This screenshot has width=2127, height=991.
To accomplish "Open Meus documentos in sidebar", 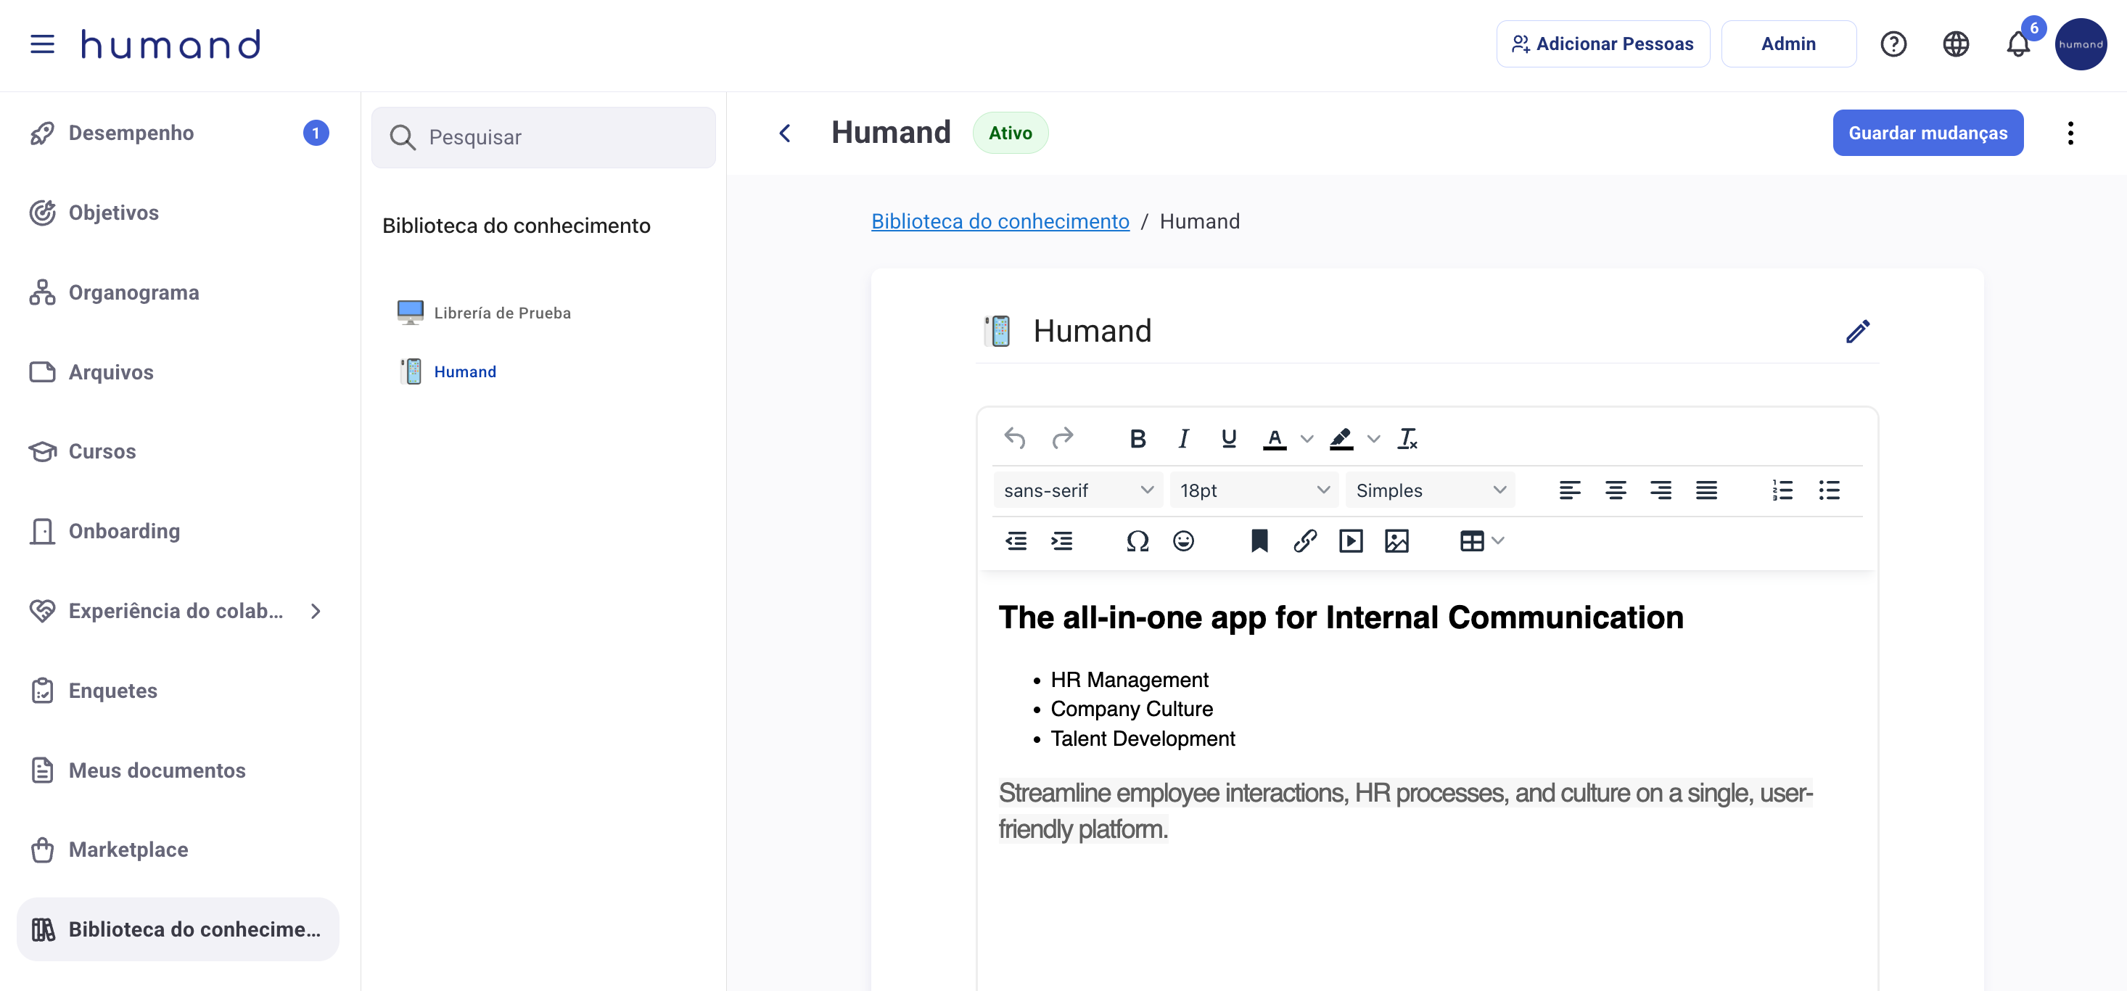I will 178,770.
